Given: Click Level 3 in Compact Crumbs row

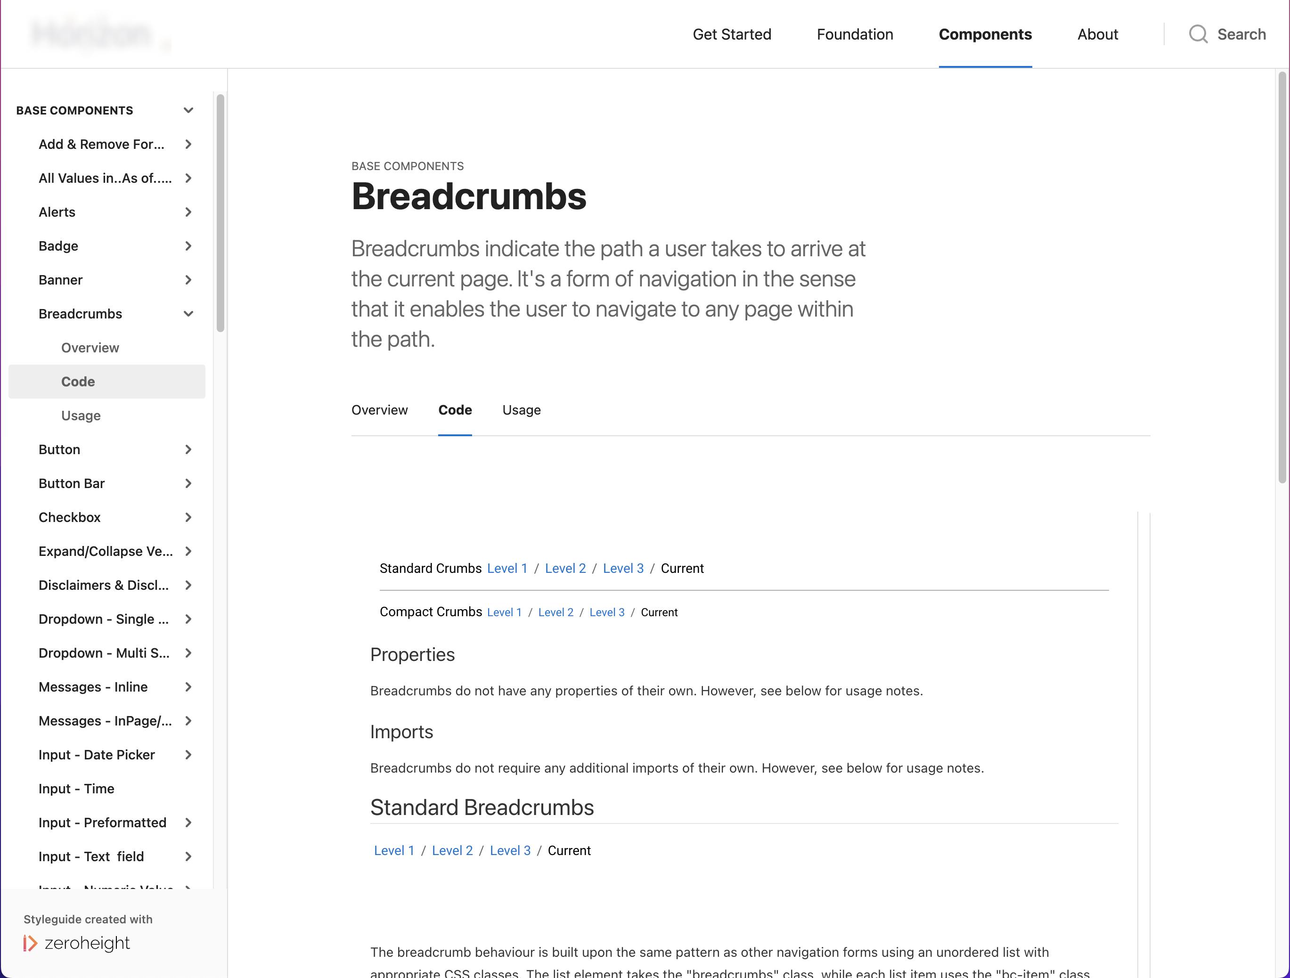Looking at the screenshot, I should click(x=606, y=612).
